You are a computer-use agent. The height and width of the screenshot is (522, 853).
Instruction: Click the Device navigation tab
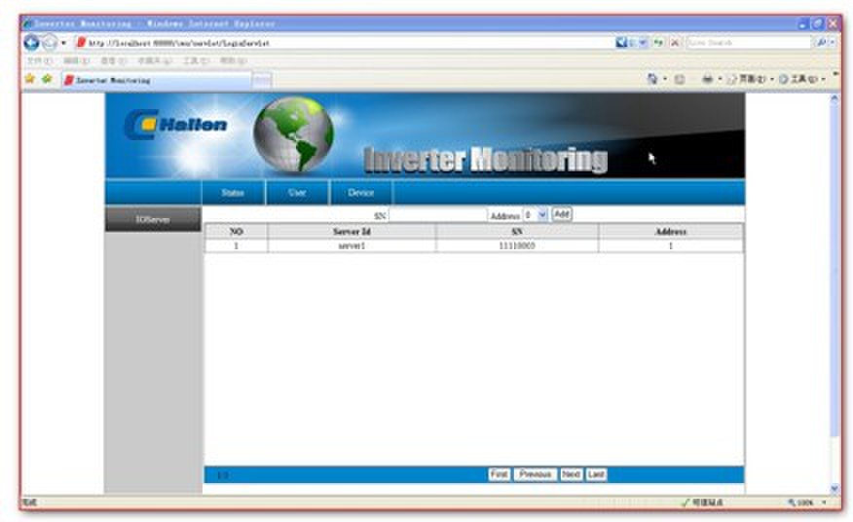point(360,193)
